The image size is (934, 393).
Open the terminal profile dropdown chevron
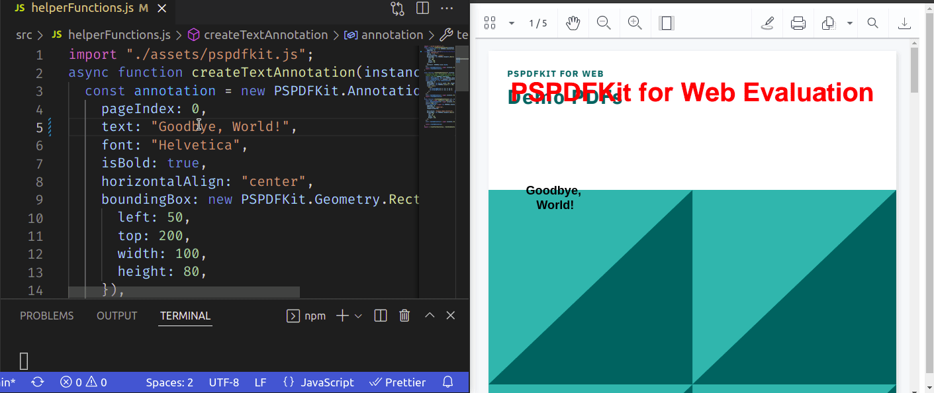tap(358, 316)
